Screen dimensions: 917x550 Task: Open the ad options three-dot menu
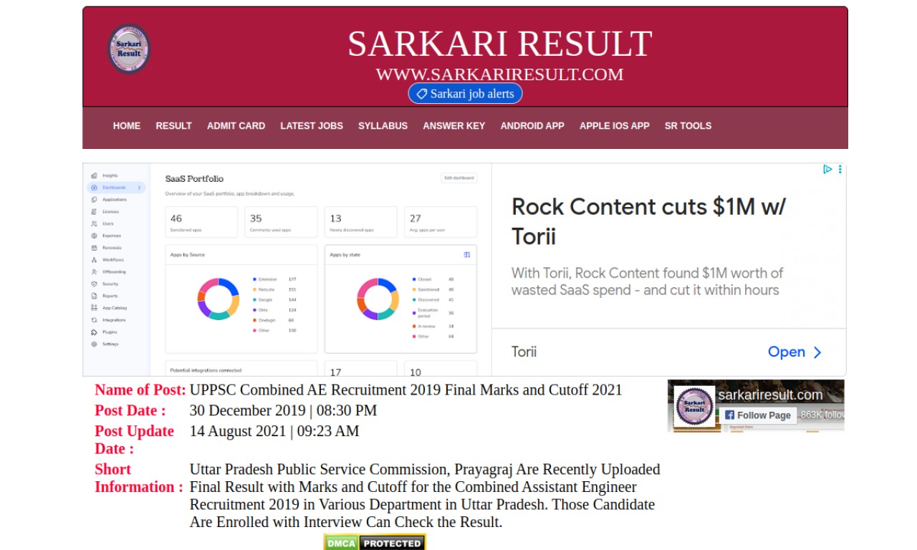[x=840, y=170]
